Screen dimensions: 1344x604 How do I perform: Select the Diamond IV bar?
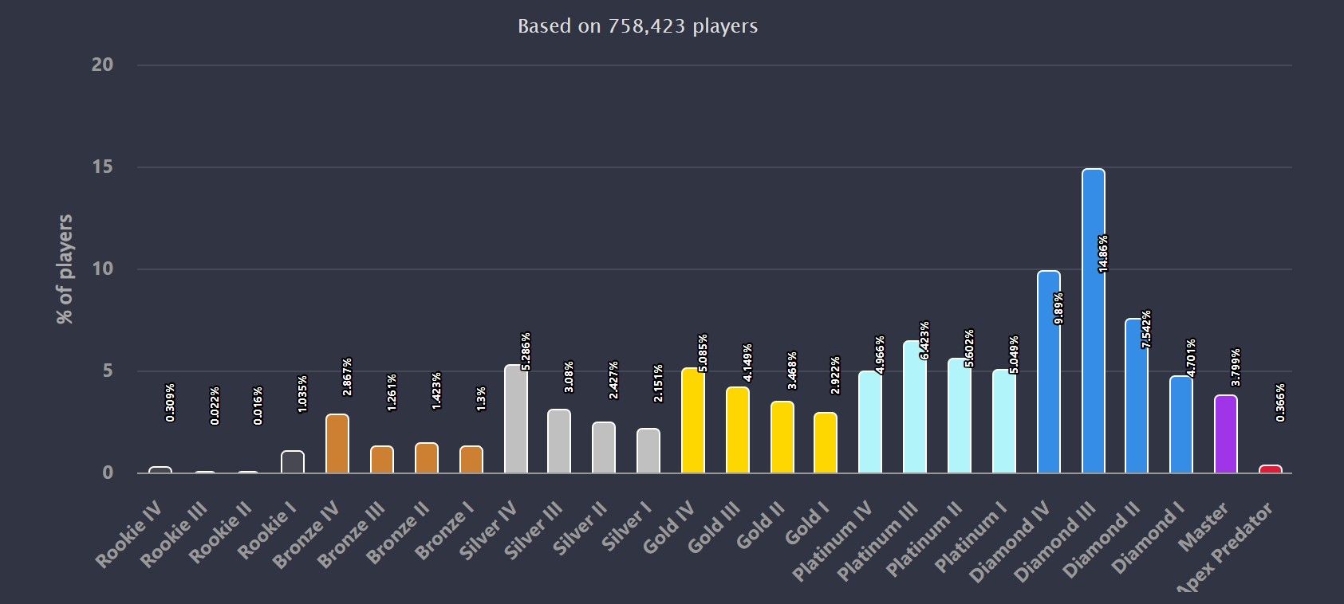(x=1048, y=372)
